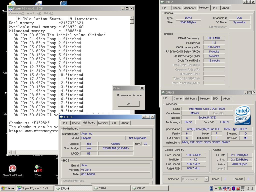Viewport: 256px width, 192px height.
Task: Open the Help menu in Super PI
Action: click(x=48, y=13)
